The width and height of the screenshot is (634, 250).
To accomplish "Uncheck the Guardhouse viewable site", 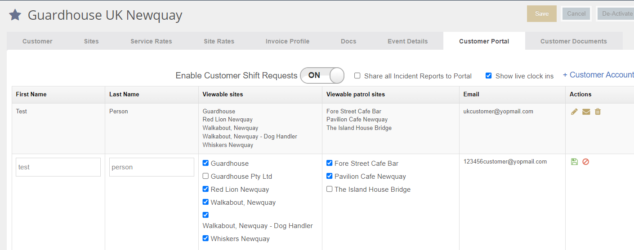I will [x=205, y=163].
